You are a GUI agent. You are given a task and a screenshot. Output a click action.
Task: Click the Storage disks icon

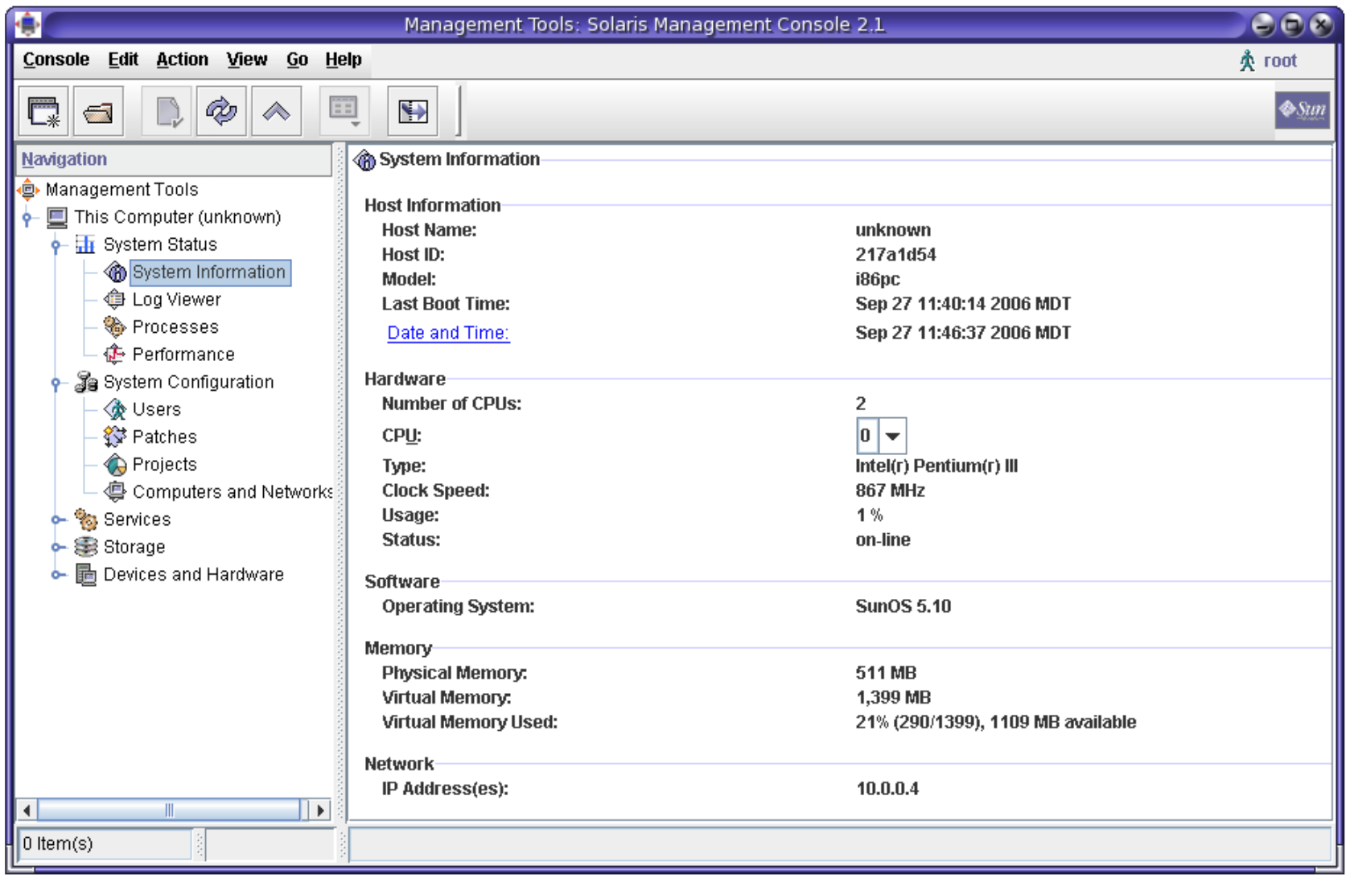tap(86, 547)
